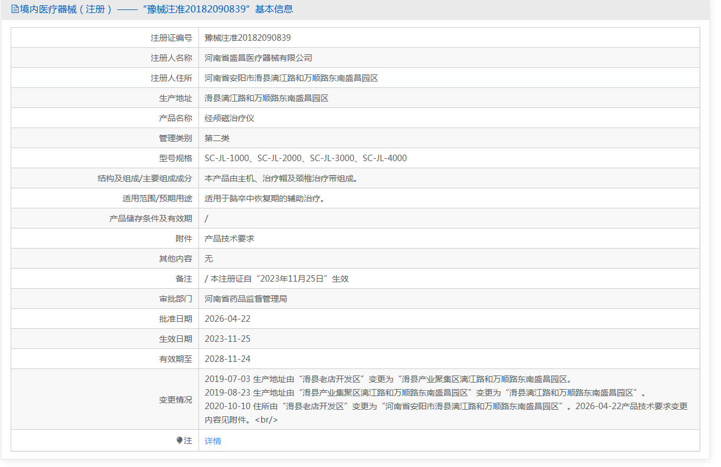Click the 产品储存条件及有效期 label
The image size is (721, 467).
coord(151,218)
